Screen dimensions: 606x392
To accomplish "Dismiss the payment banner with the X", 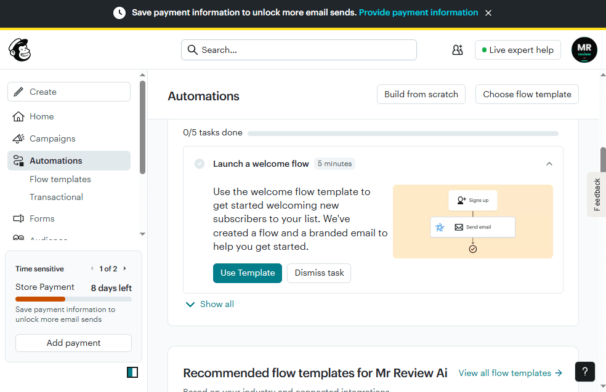I will (x=488, y=13).
